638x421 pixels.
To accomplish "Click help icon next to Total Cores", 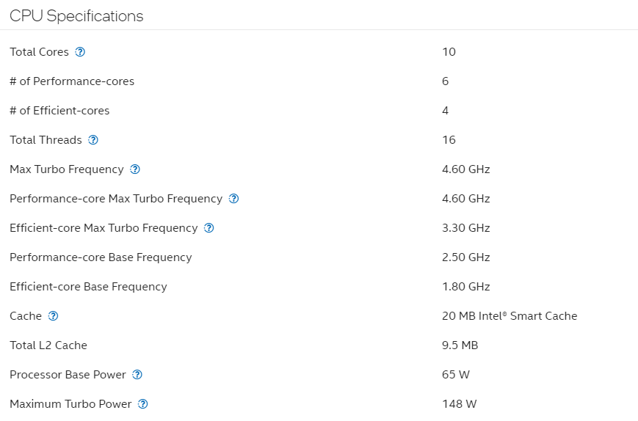I will point(80,52).
